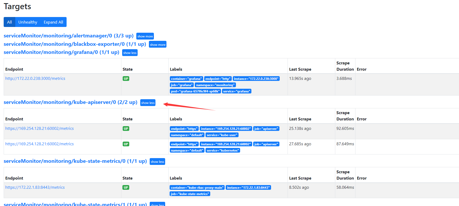Open serviceMonitor/monitoring/alertmanager/0 heading link
The height and width of the screenshot is (206, 459).
[x=68, y=36]
